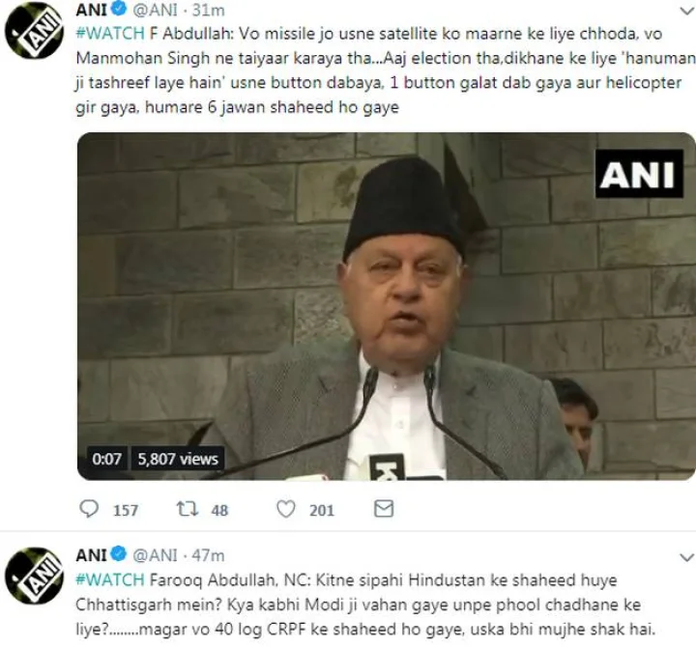The image size is (696, 647).
Task: Open the 157 replies count
Action: tap(126, 511)
